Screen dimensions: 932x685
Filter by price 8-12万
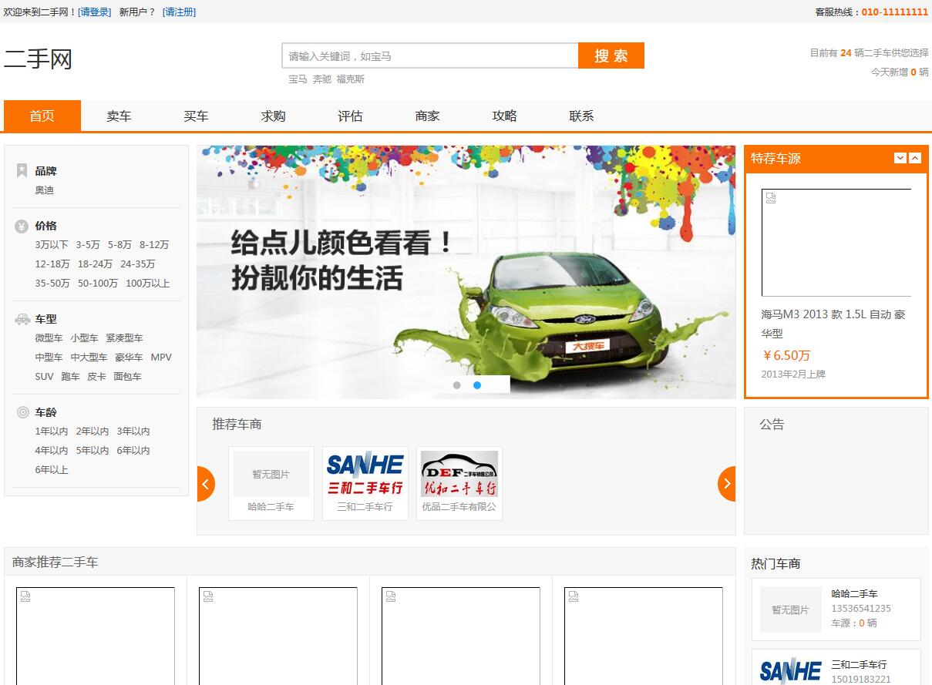point(154,245)
